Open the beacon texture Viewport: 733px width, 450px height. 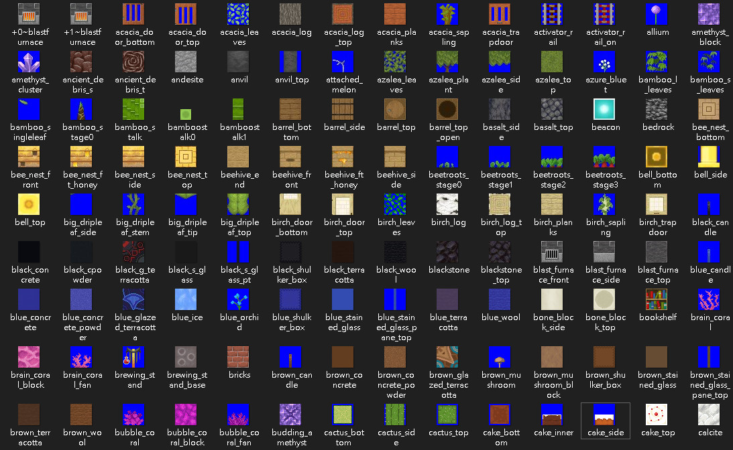pos(605,108)
